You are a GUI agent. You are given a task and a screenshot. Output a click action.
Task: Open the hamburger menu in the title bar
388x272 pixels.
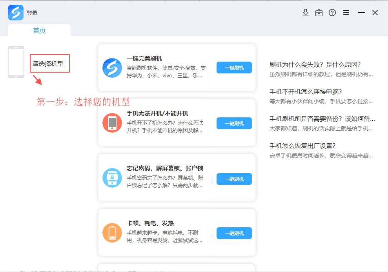click(346, 13)
